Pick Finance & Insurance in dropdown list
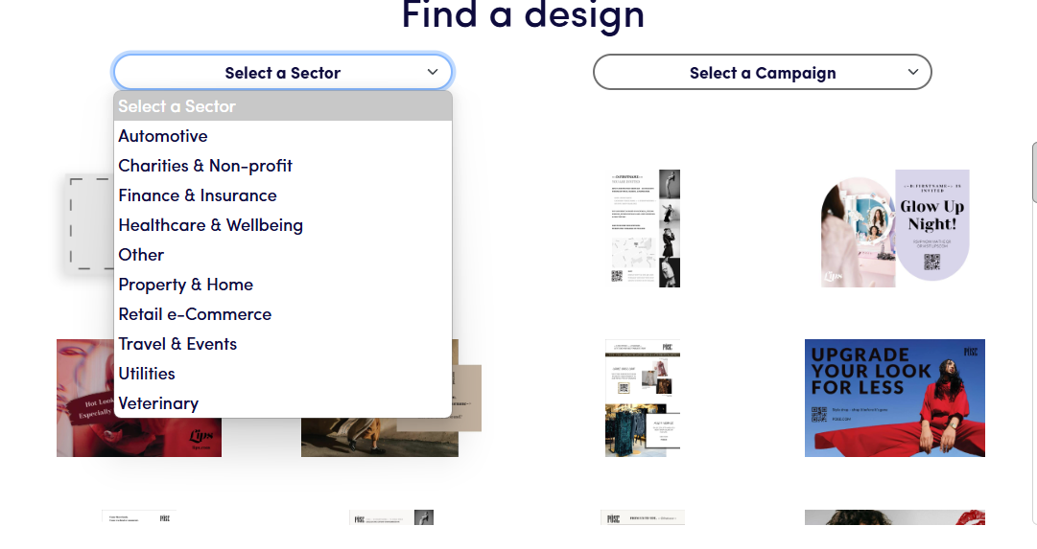1037x549 pixels. pos(198,195)
